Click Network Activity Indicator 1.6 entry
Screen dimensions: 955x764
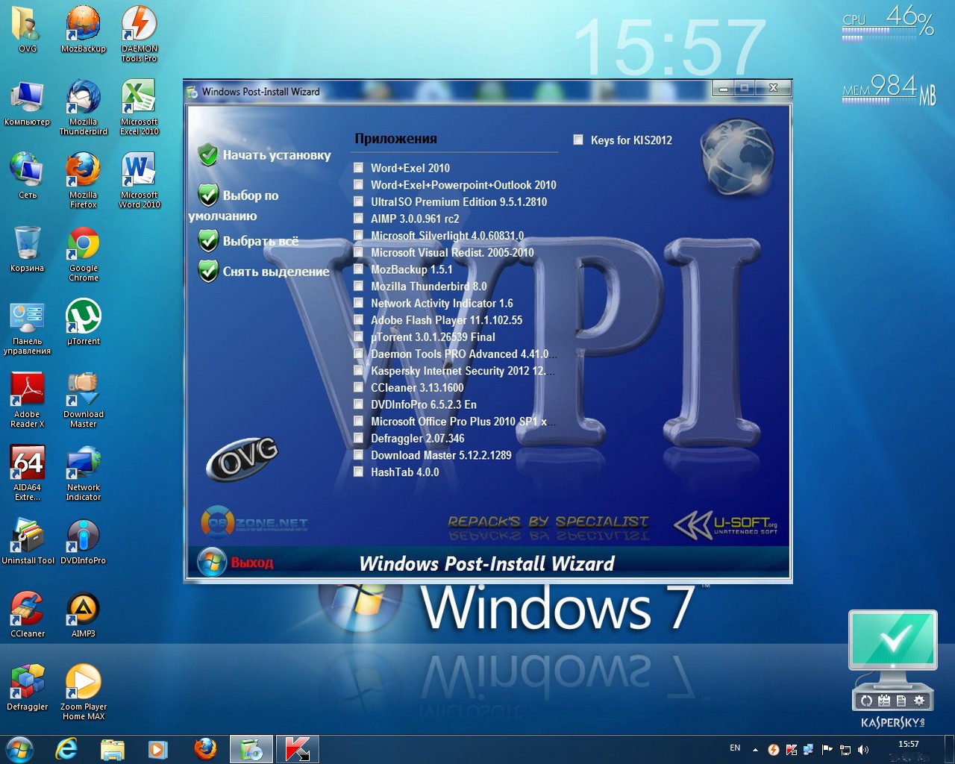pyautogui.click(x=442, y=304)
